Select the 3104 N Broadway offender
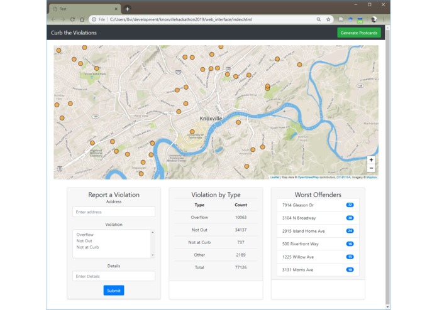Viewport: 437px width, 310px height. (318, 218)
